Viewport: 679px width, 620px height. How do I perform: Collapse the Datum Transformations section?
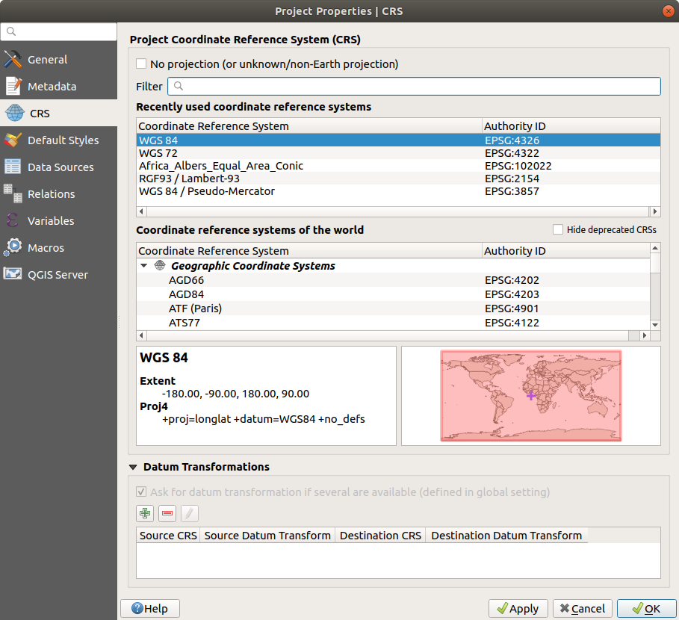[134, 467]
